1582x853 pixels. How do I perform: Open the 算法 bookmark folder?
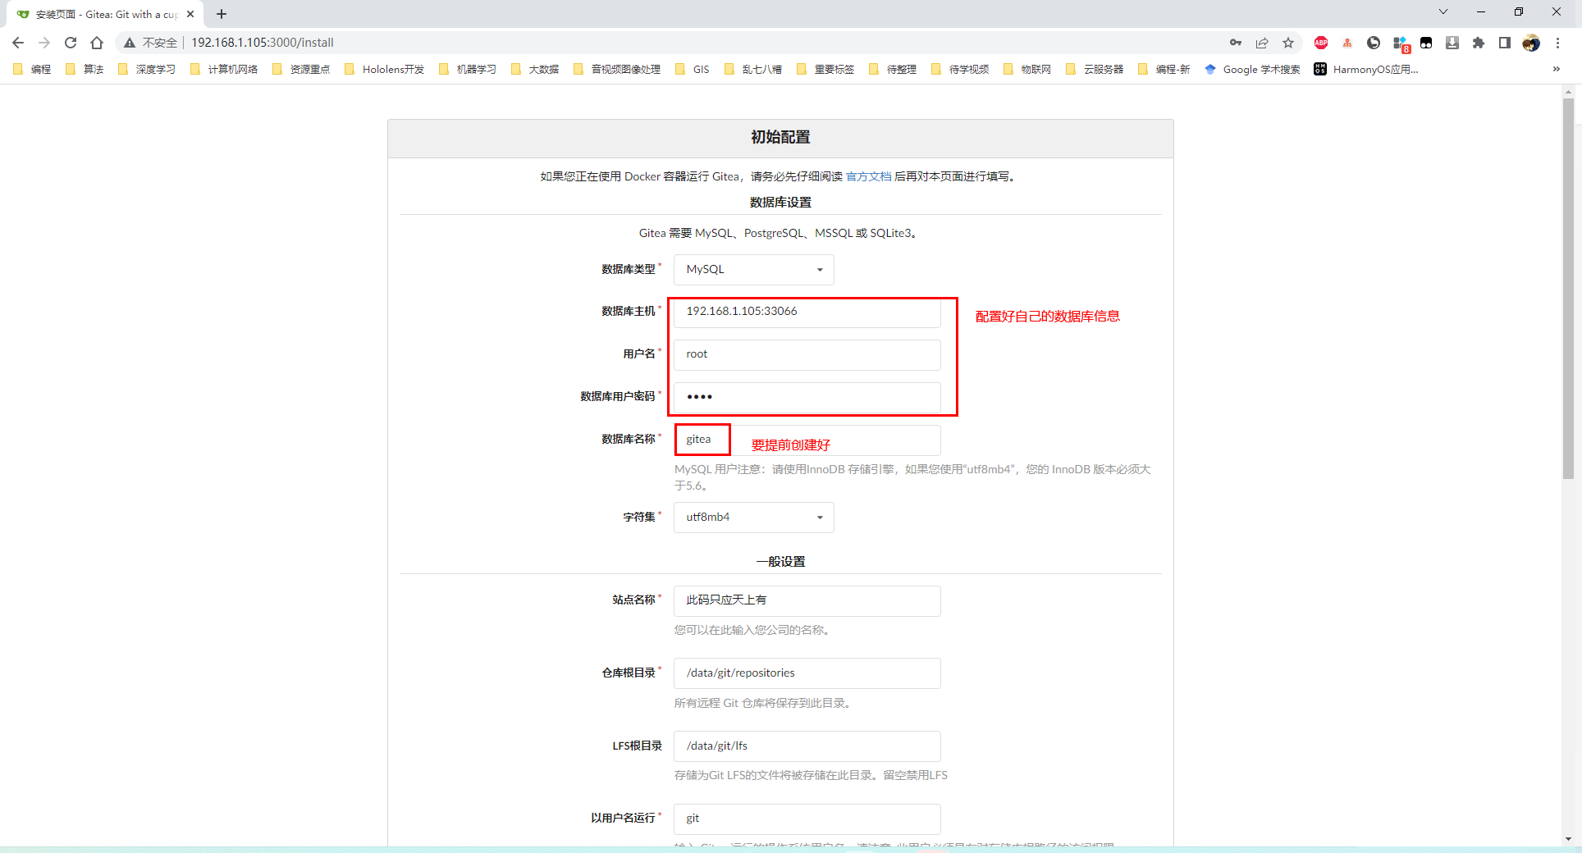pos(85,69)
